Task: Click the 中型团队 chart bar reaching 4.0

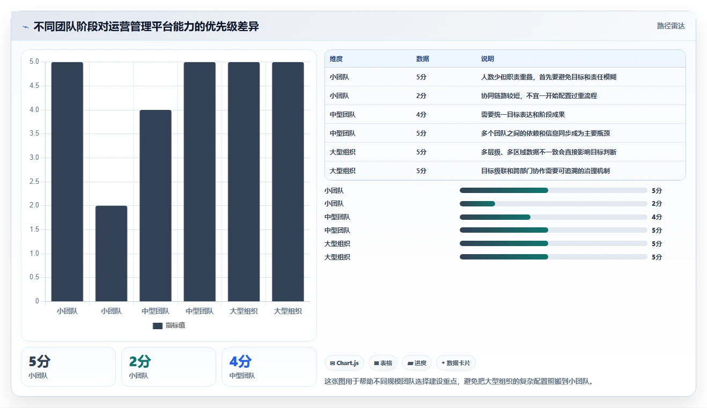Action: point(156,206)
